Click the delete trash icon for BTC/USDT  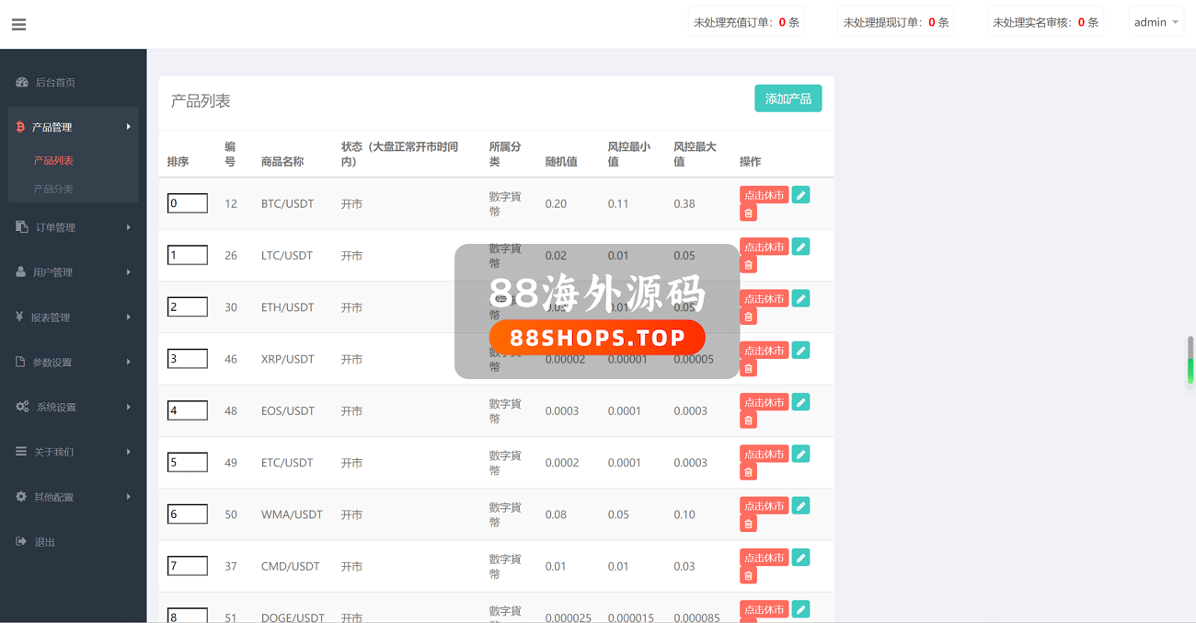[749, 213]
